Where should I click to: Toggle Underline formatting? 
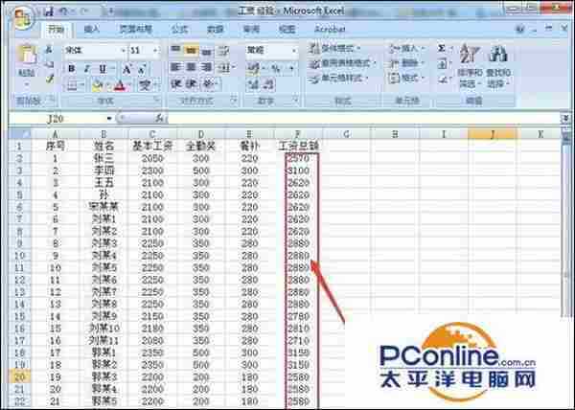[99, 68]
